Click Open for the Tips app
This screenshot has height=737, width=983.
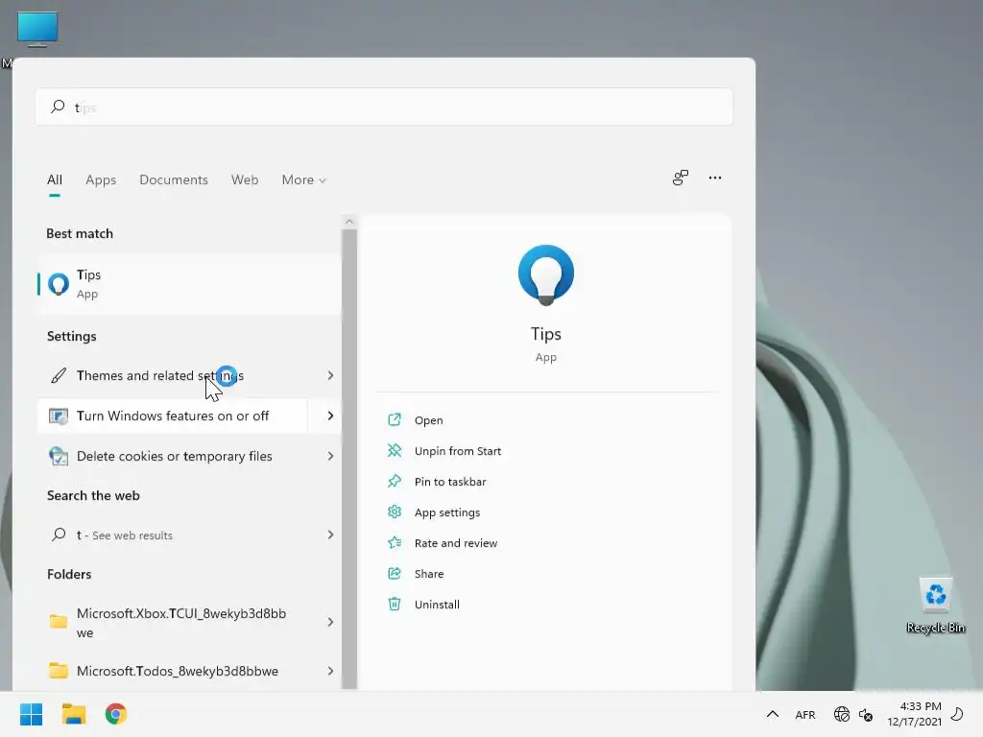coord(429,420)
